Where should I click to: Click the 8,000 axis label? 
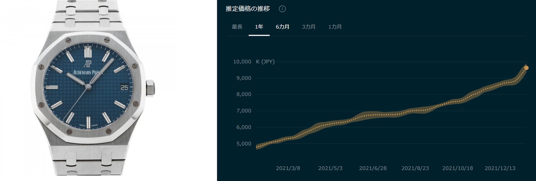(244, 94)
